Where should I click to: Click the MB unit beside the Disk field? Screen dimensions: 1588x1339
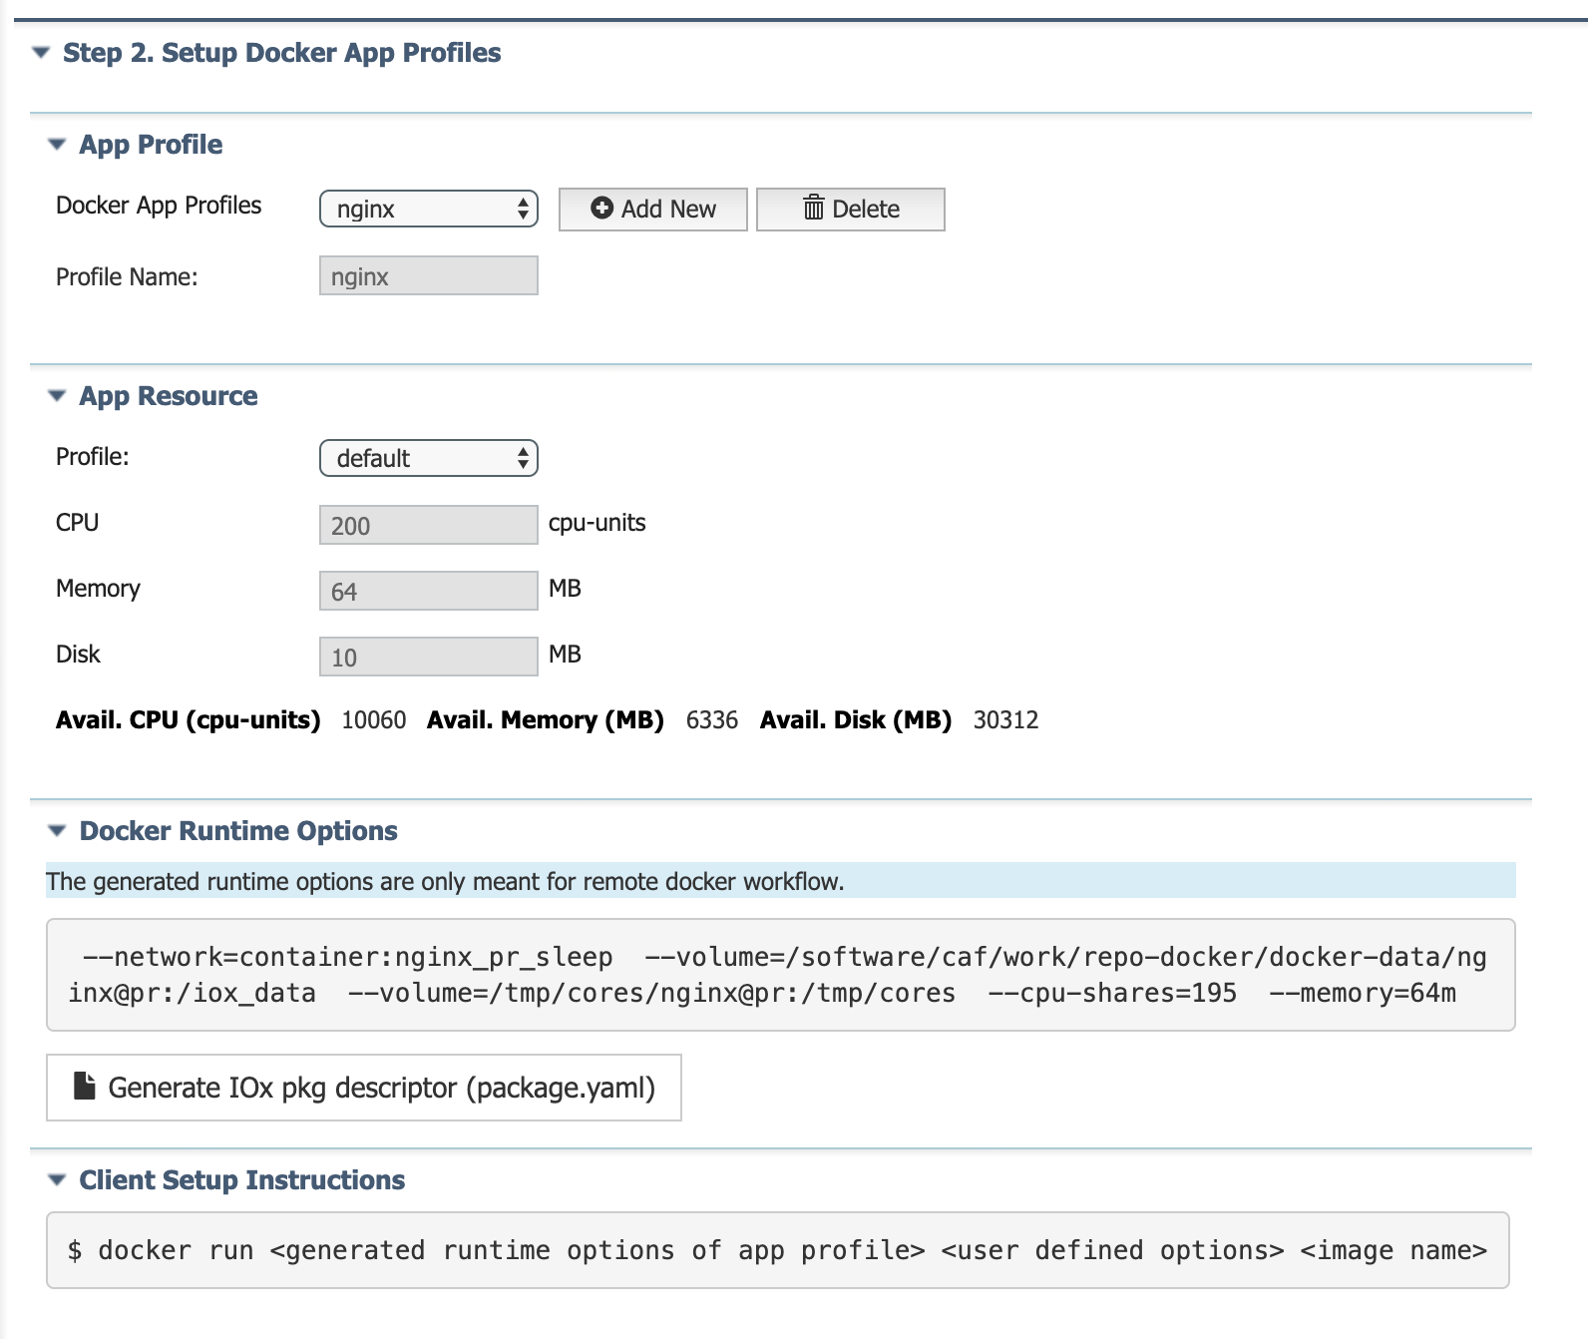(565, 655)
